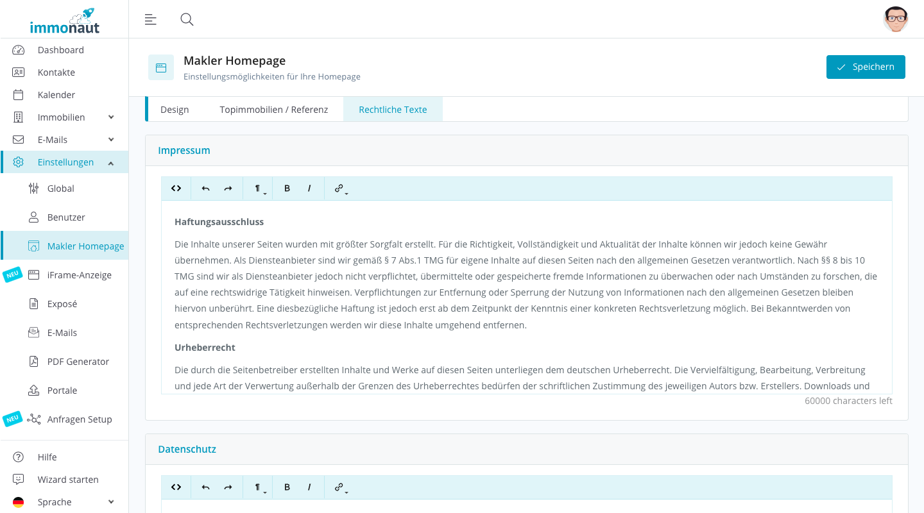The image size is (924, 513).
Task: Redo change in the Impressum editor
Action: pyautogui.click(x=228, y=188)
